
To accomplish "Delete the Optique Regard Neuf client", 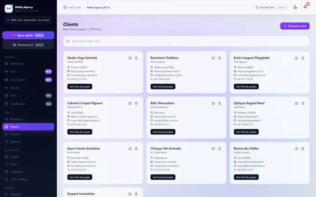I will [303, 103].
